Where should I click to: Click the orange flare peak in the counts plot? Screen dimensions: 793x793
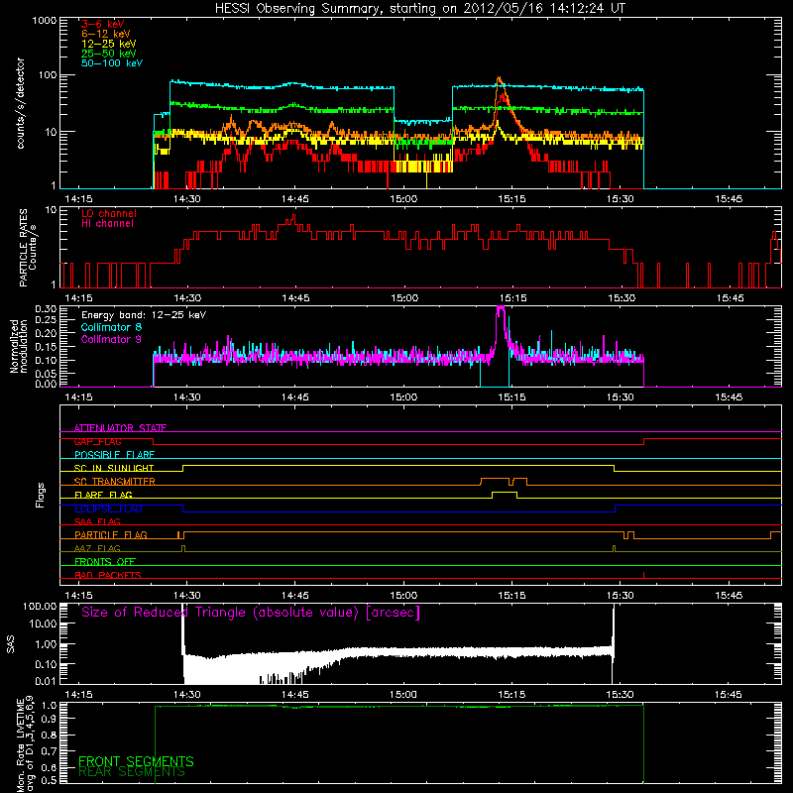[x=500, y=79]
